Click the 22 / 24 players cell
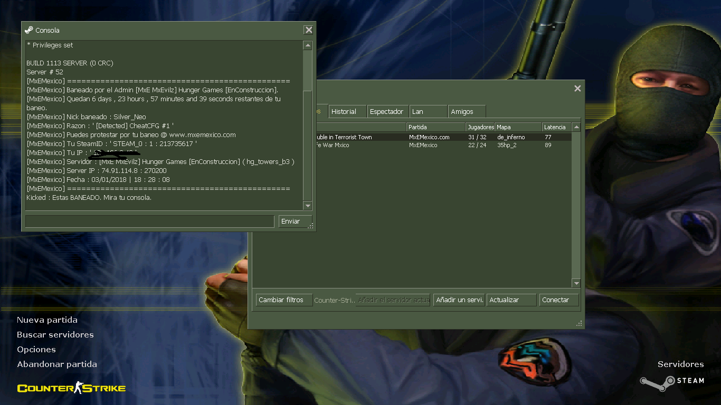 coord(477,145)
